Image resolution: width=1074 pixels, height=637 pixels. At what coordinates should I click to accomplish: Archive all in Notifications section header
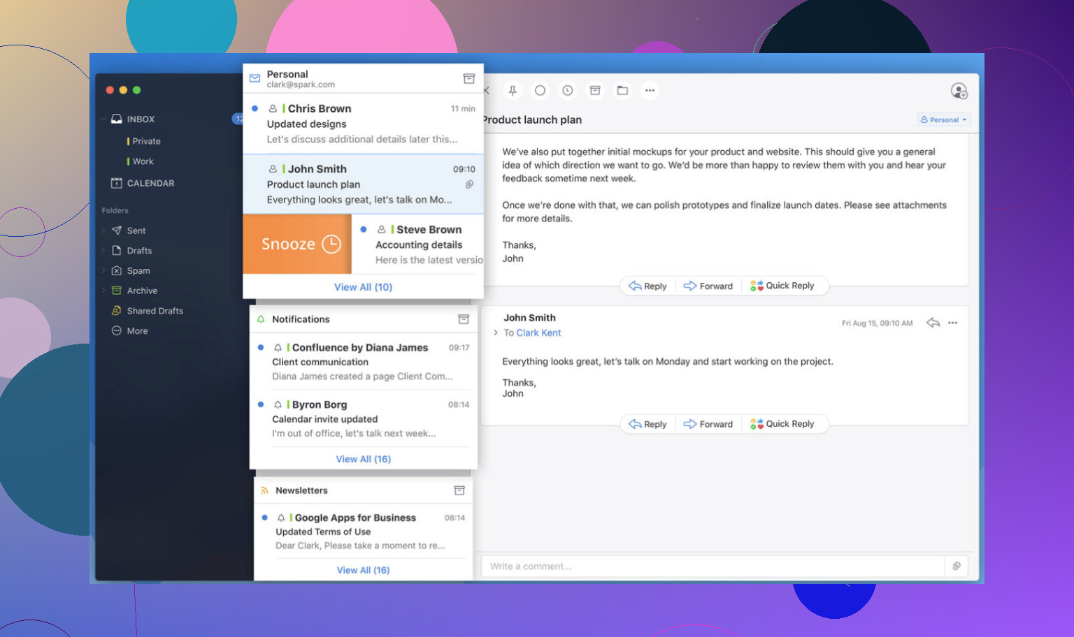(464, 319)
